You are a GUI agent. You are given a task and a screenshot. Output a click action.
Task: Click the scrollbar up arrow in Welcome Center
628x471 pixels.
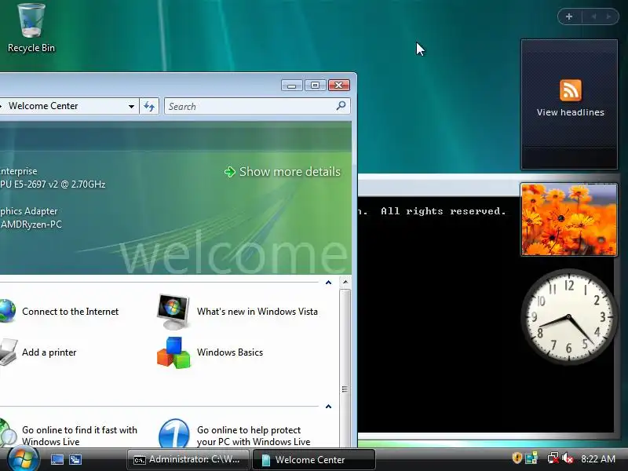(x=345, y=283)
